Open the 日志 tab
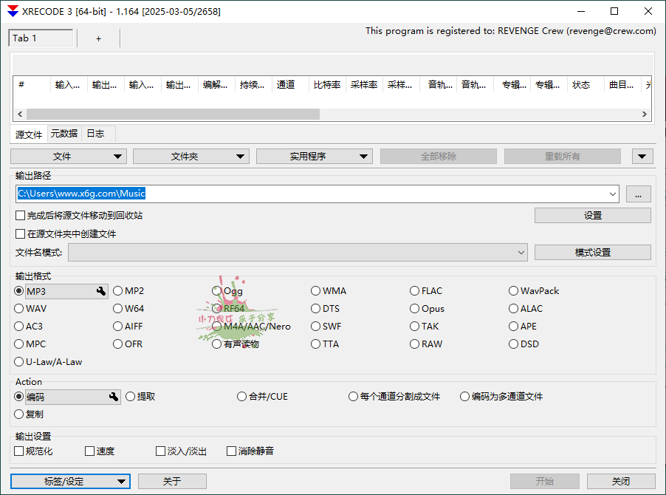The image size is (666, 495). click(95, 134)
